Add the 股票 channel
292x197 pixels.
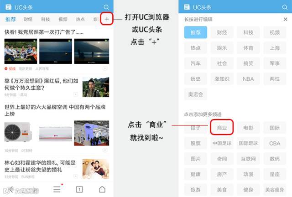pos(196,143)
